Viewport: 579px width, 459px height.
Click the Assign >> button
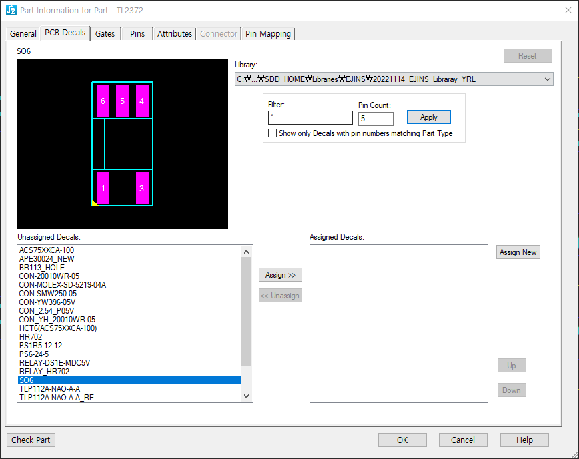pyautogui.click(x=281, y=275)
